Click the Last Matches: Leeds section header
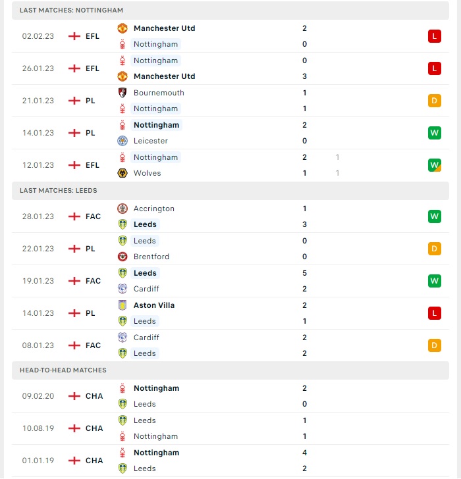This screenshot has height=479, width=461. click(x=230, y=191)
